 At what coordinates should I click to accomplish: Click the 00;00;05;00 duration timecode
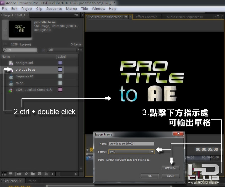point(207,149)
